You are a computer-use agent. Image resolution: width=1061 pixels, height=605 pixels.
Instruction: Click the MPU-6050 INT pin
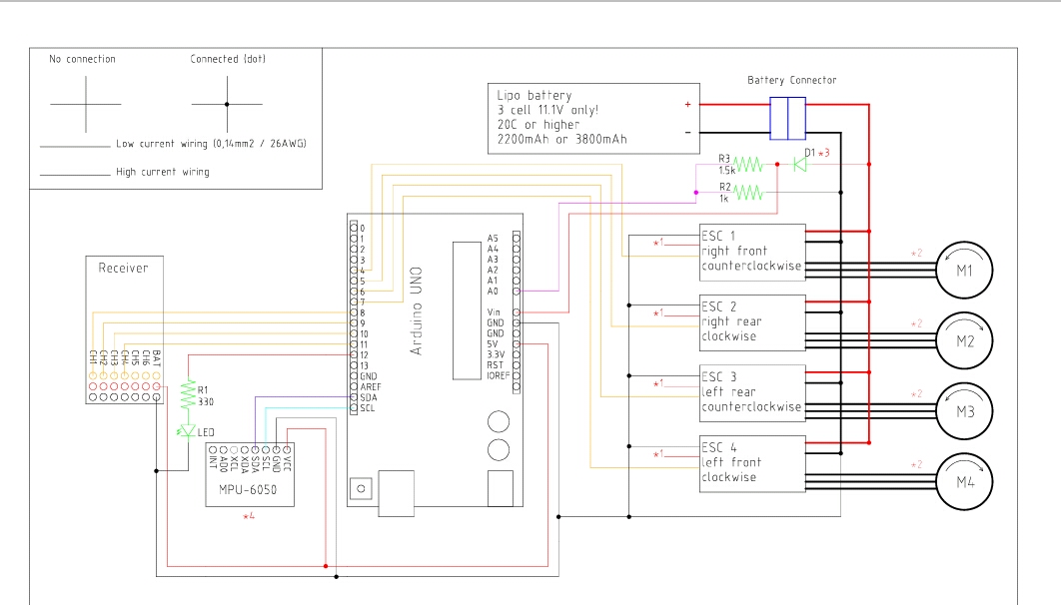(213, 449)
